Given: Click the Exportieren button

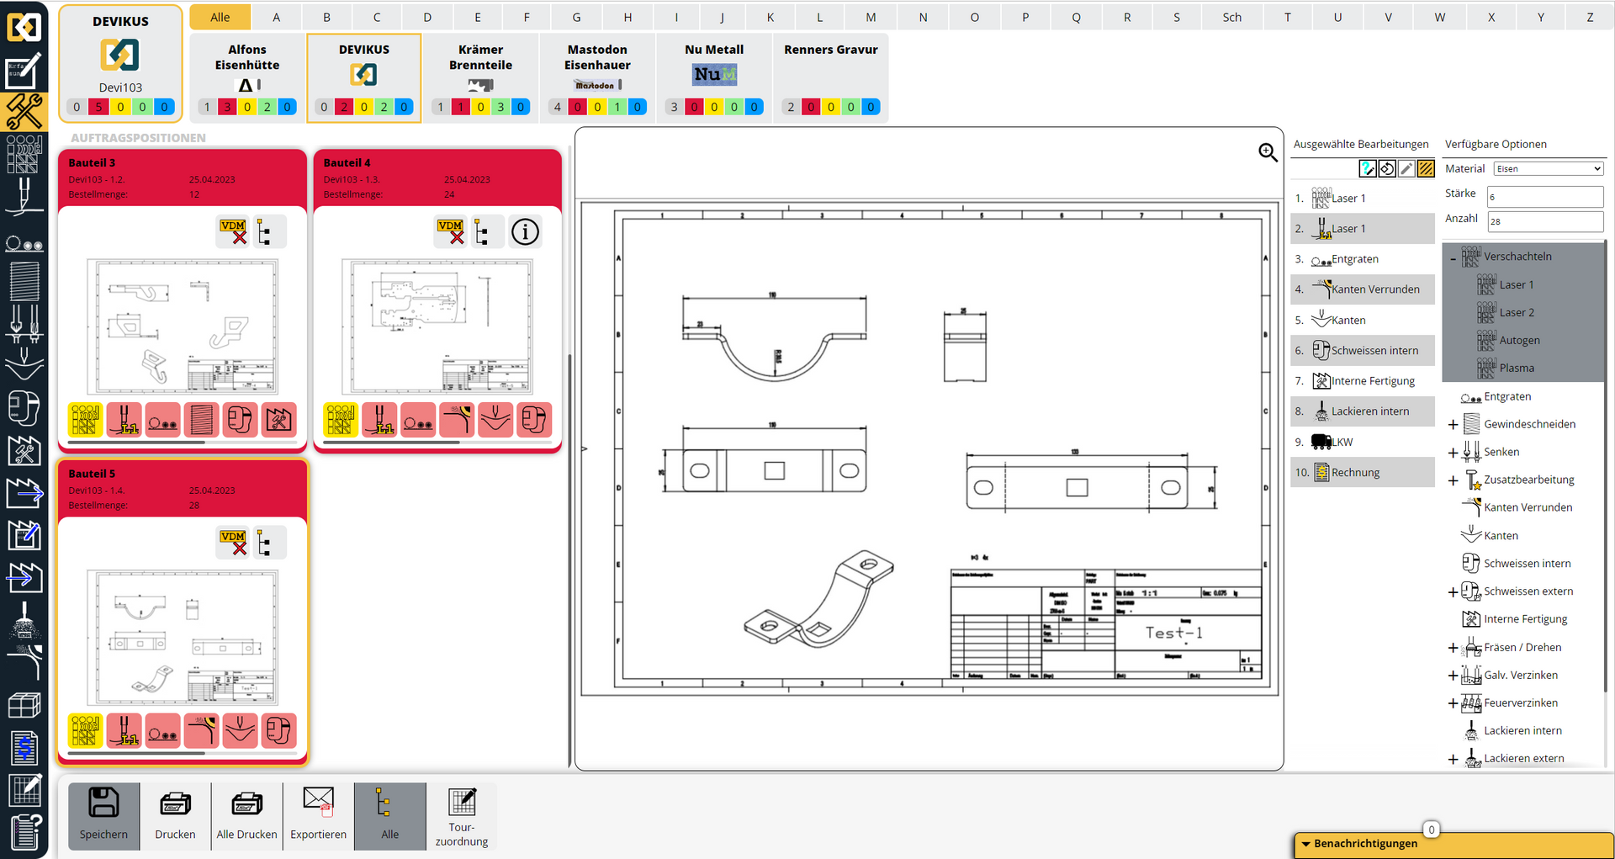Looking at the screenshot, I should [x=318, y=816].
